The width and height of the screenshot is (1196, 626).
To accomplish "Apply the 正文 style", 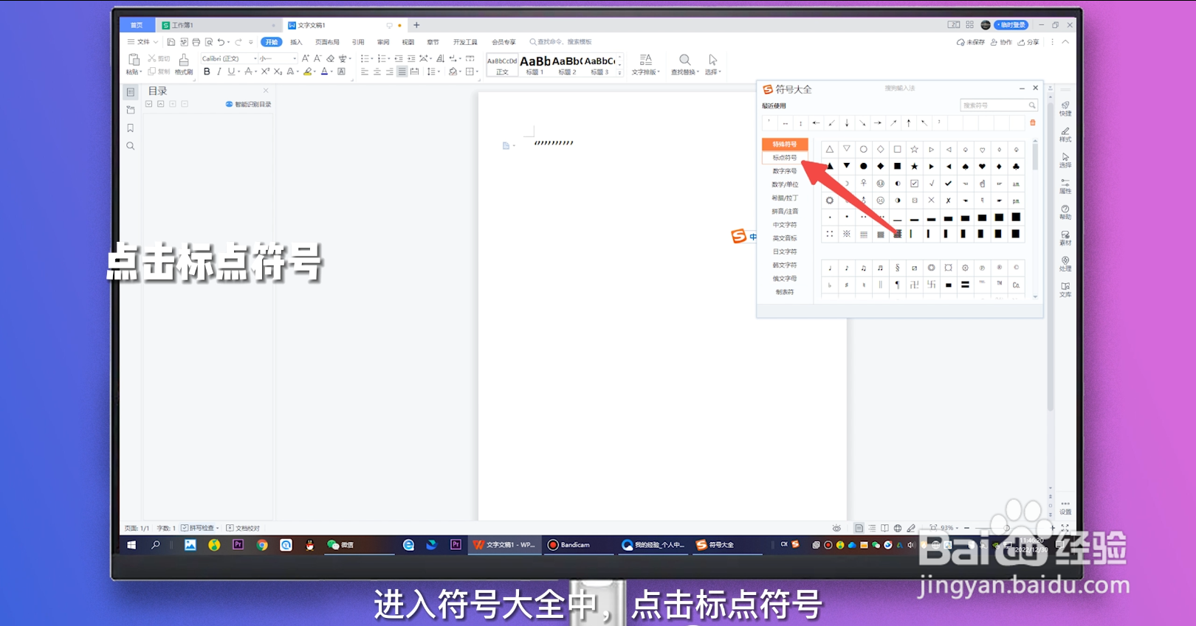I will (x=502, y=65).
